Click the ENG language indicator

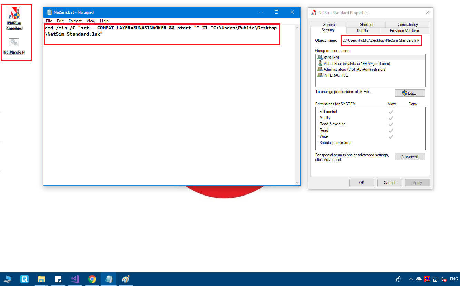pyautogui.click(x=454, y=279)
